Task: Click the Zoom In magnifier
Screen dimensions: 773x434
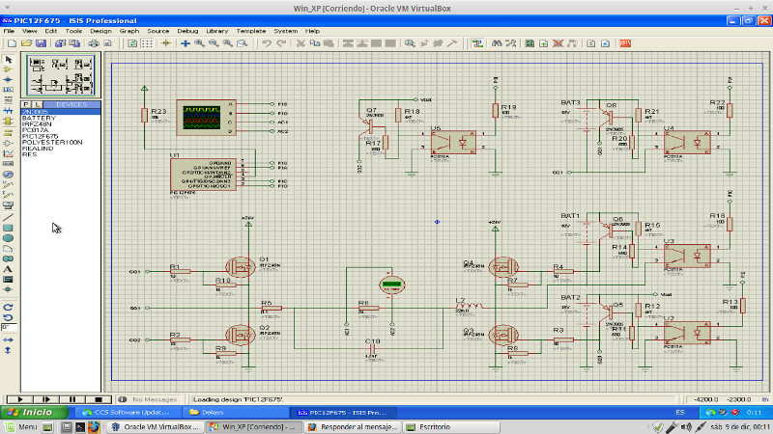Action: point(199,43)
